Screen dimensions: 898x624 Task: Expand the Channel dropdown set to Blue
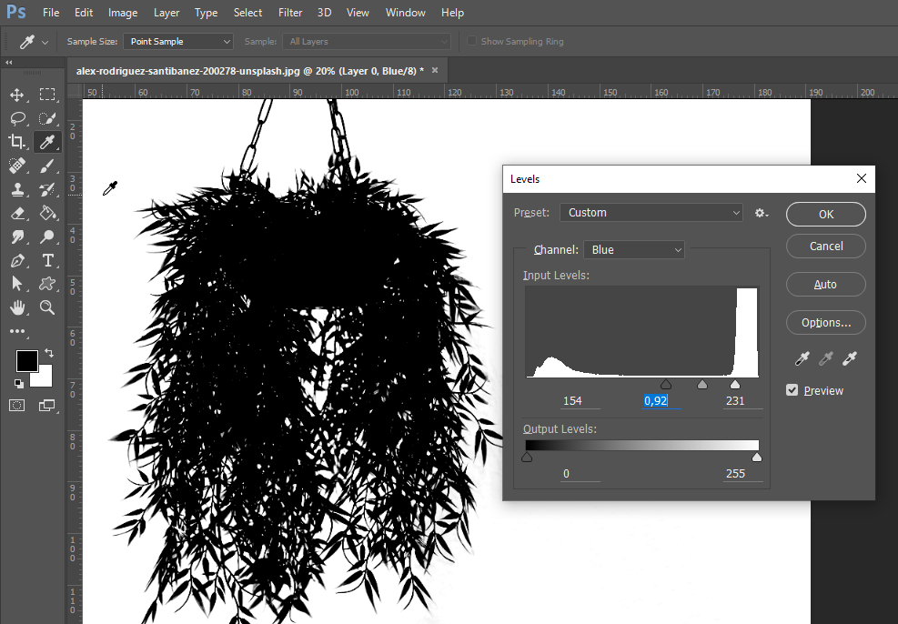click(x=634, y=250)
